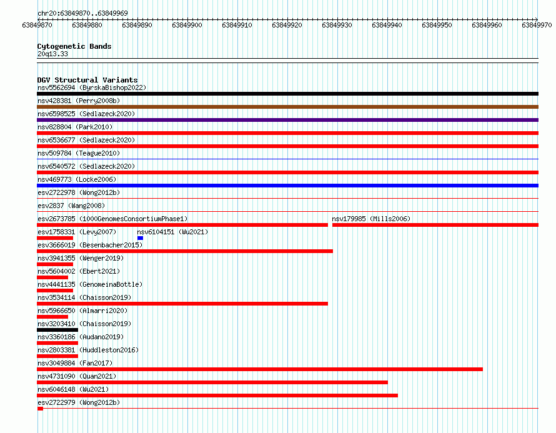The image size is (556, 433).
Task: Open nsv3203410 (Chaisson2019) label
Action: click(x=84, y=324)
